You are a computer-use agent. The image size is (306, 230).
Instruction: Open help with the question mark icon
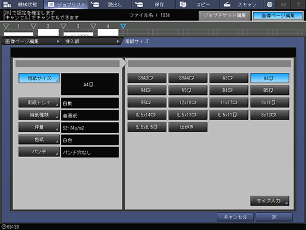[x=298, y=4]
